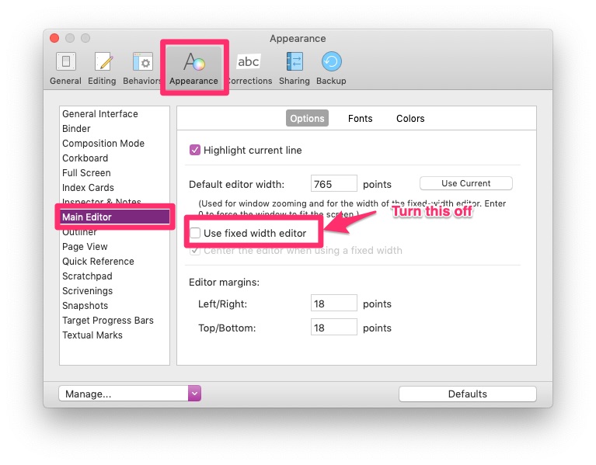Select Scrivenings in the list
Image resolution: width=596 pixels, height=465 pixels.
pyautogui.click(x=114, y=291)
